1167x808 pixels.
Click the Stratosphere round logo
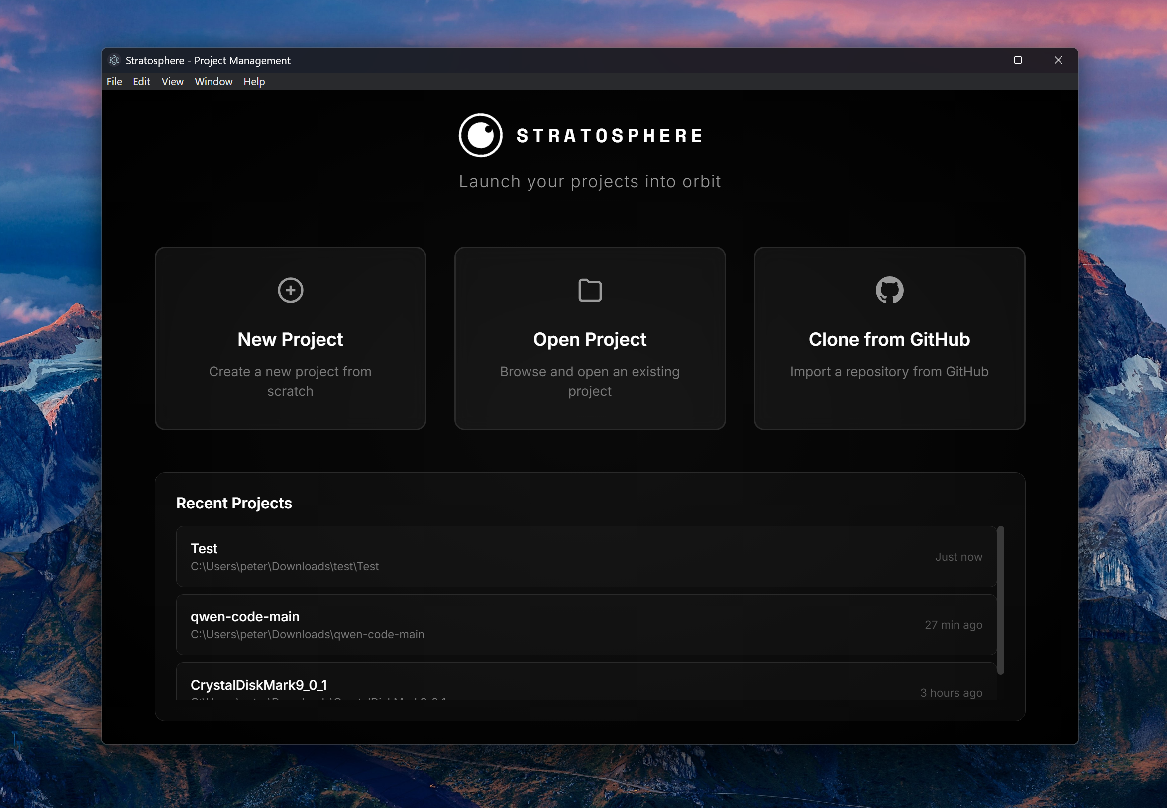(x=480, y=135)
